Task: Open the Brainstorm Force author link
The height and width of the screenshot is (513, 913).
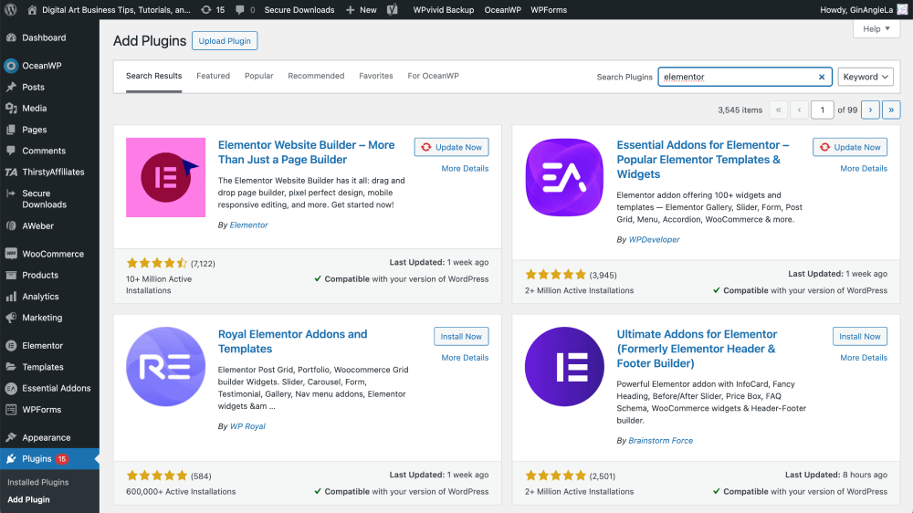Action: (661, 441)
